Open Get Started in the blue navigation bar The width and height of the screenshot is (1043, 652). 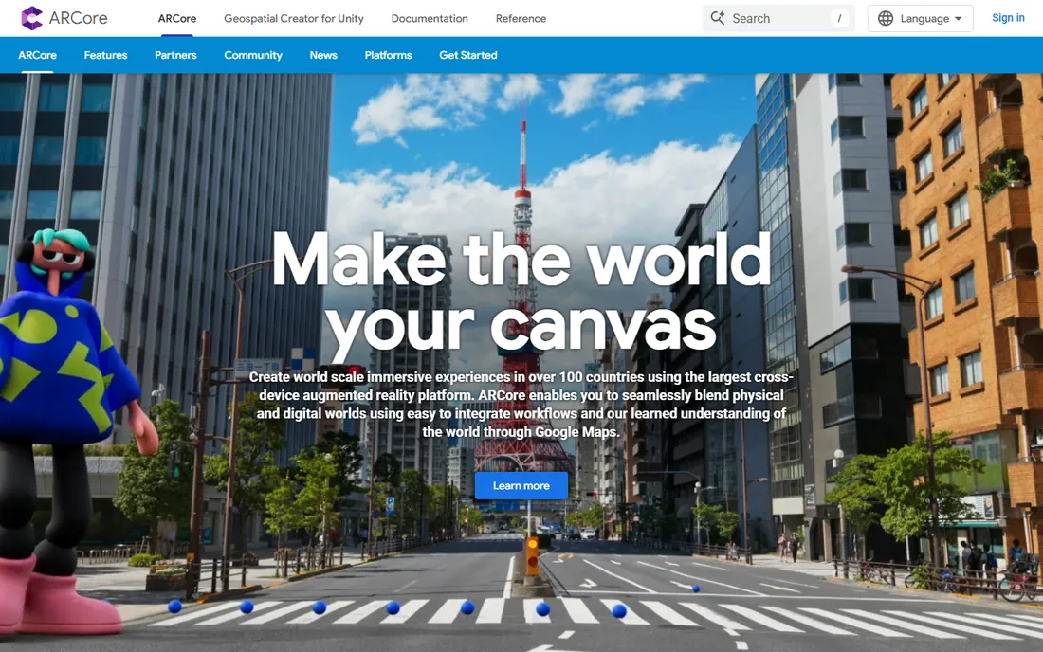coord(468,55)
